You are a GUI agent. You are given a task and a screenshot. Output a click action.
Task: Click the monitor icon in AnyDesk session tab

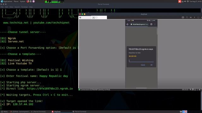pos(97,18)
